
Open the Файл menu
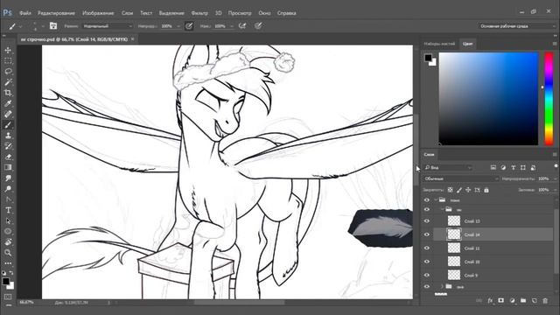[x=25, y=13]
